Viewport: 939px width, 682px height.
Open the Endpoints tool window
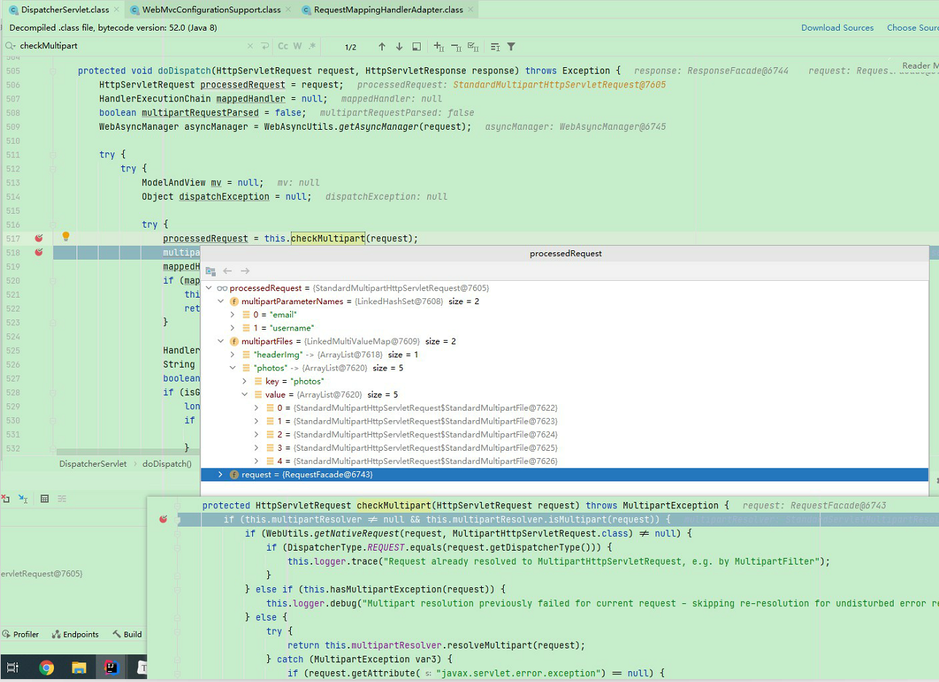tap(75, 634)
